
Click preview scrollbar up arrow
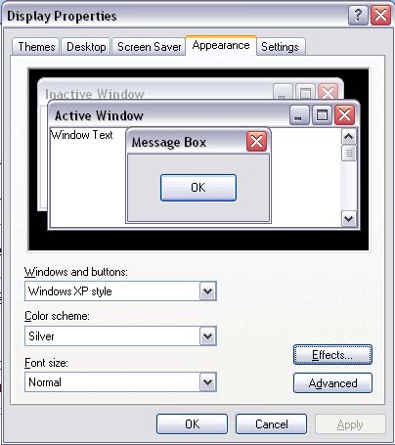click(349, 136)
